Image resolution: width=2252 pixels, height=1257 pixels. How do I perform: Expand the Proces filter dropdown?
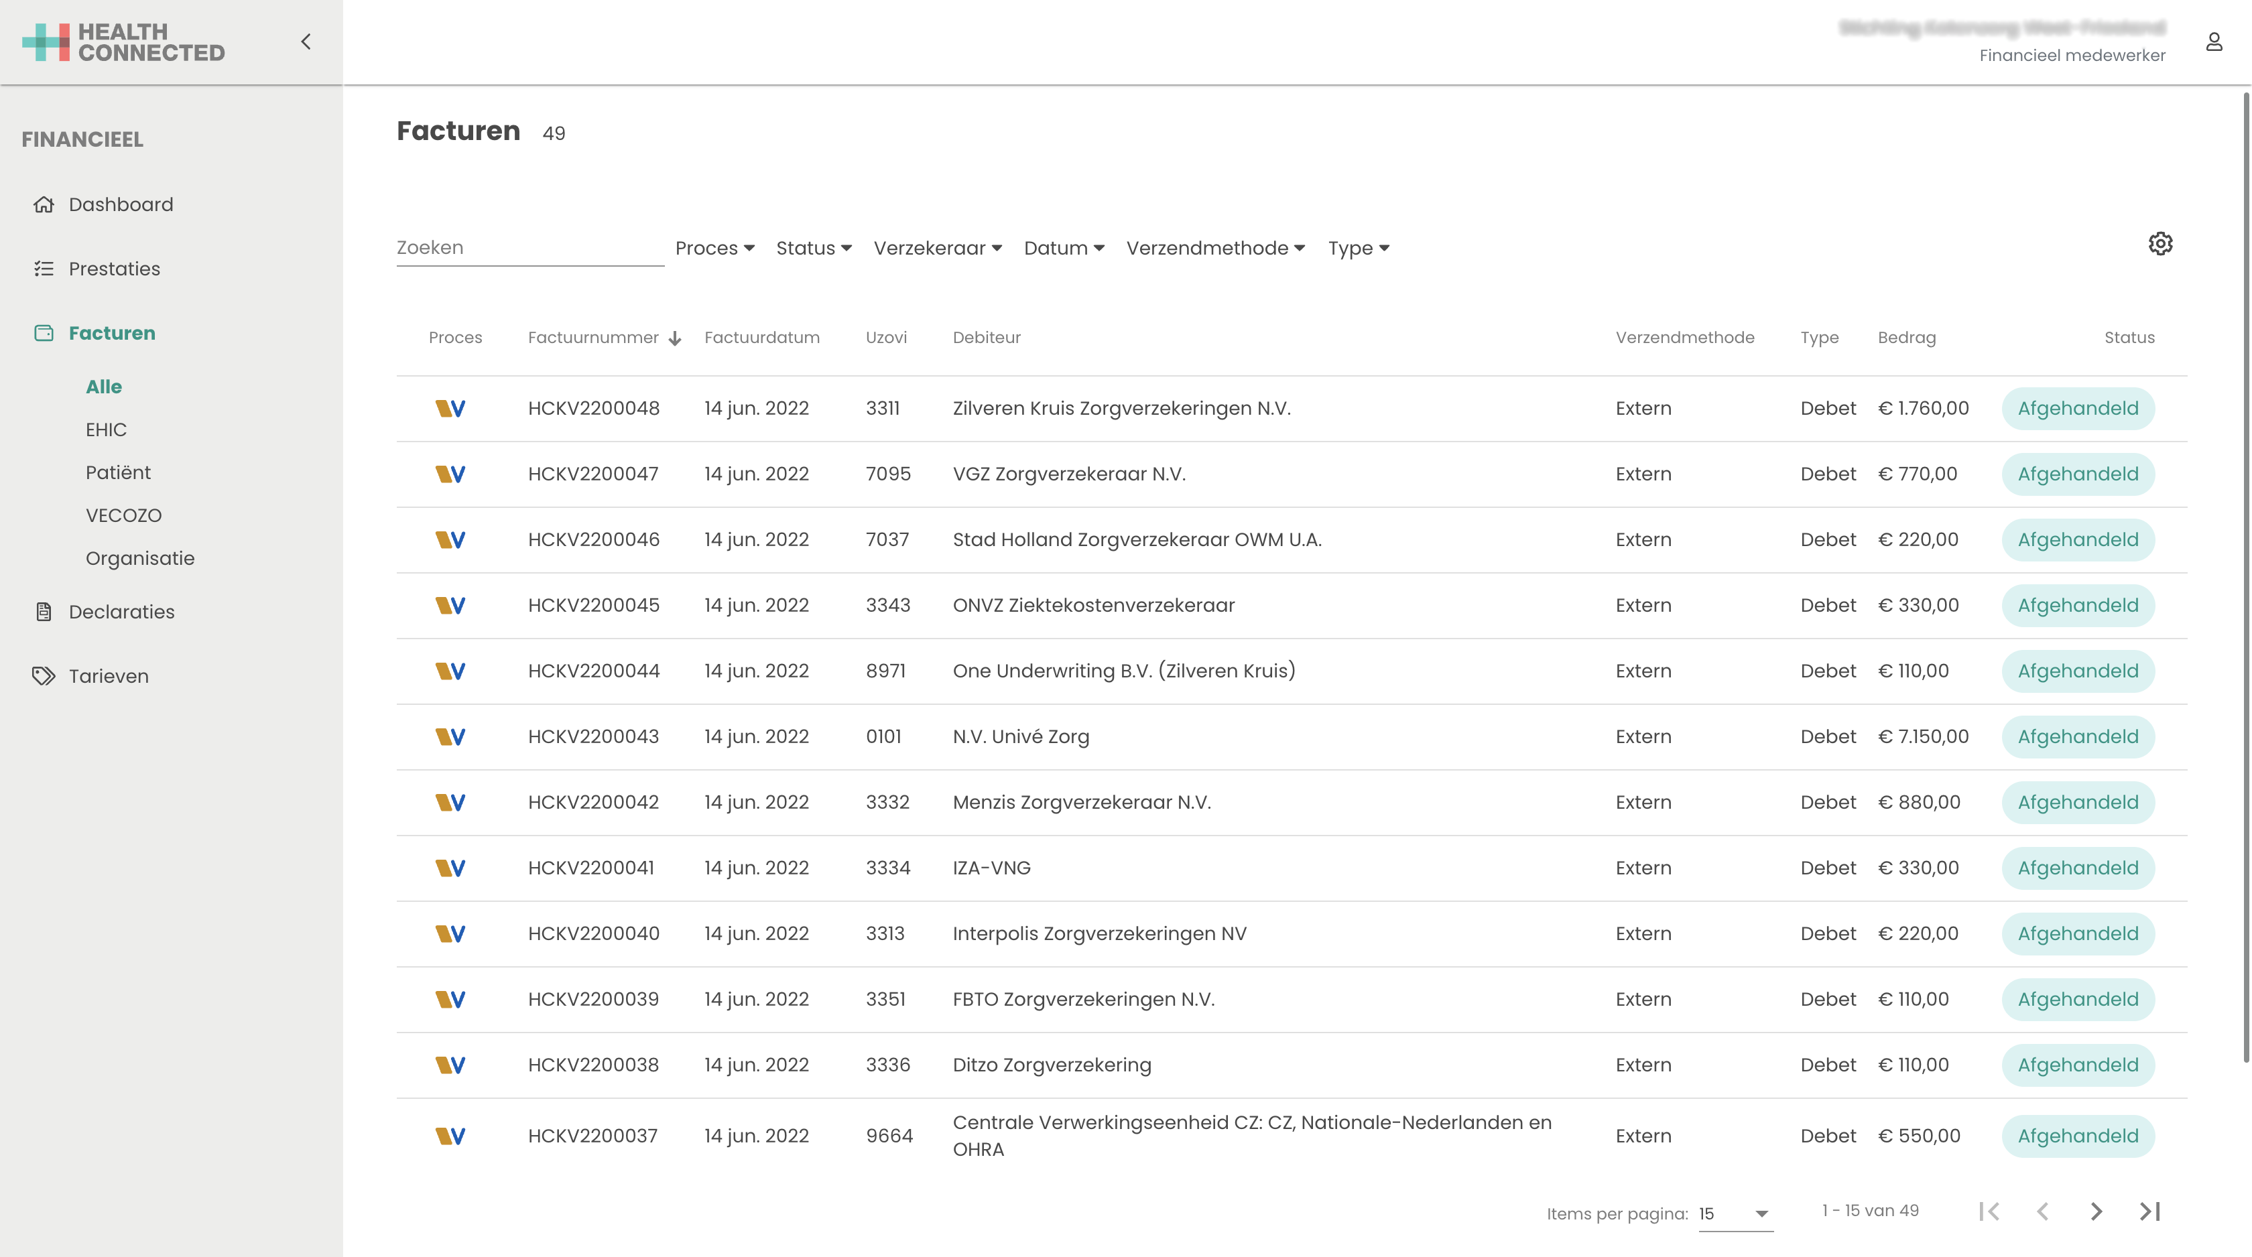714,249
